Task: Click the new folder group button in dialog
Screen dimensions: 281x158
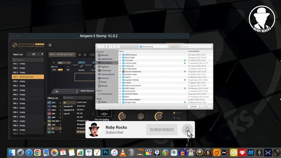Action: [x=116, y=47]
